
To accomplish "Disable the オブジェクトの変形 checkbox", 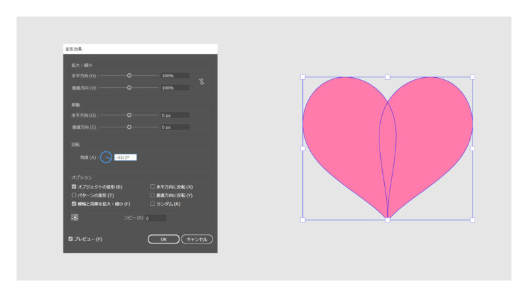I will 74,187.
